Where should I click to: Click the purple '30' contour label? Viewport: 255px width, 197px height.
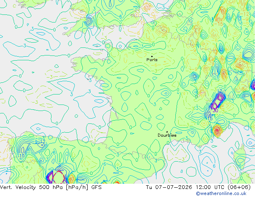[x=215, y=111]
